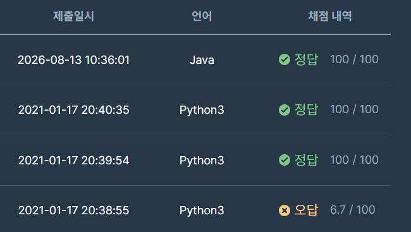The width and height of the screenshot is (411, 232).
Task: Click the 100 / 100 score in Java row
Action: click(x=354, y=59)
